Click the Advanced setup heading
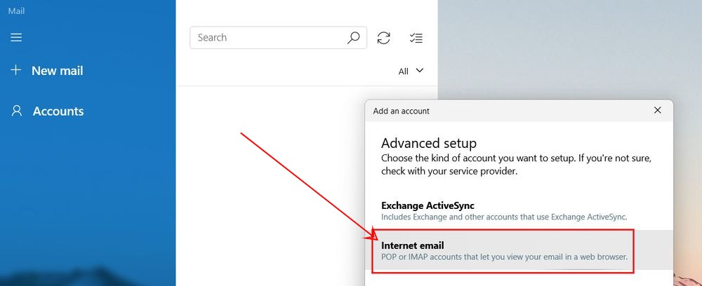The width and height of the screenshot is (702, 286). 428,143
